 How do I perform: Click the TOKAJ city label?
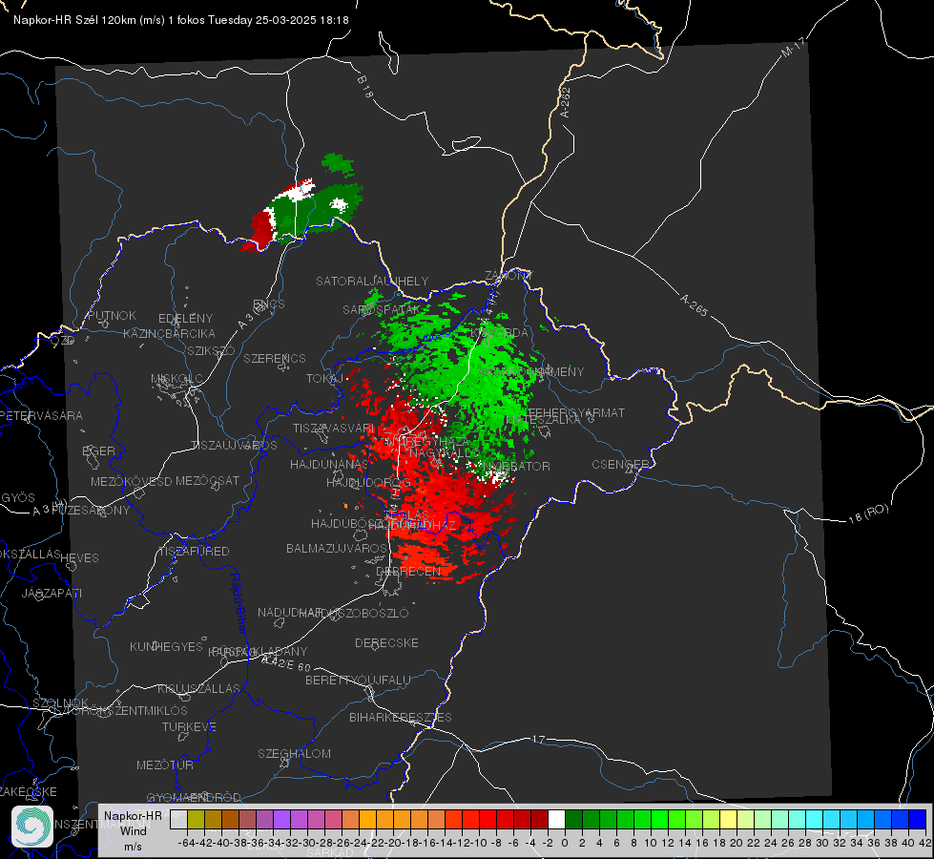click(324, 379)
